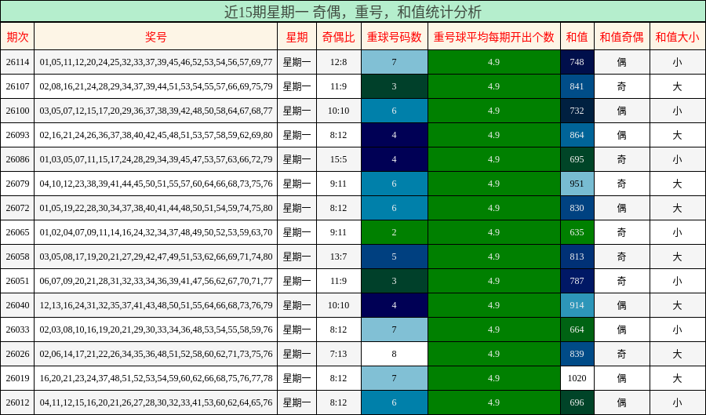Click the sum value cell 664
Screen dimensions: 706x415
coord(577,329)
